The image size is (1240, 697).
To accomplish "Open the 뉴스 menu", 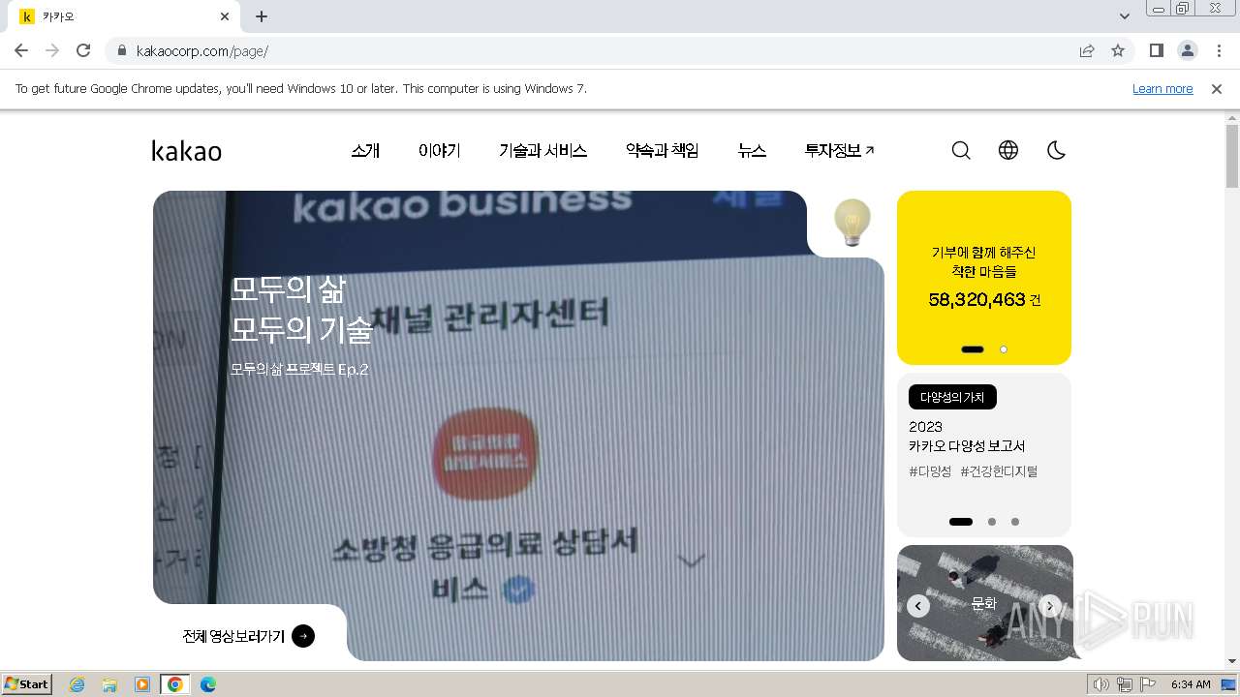I will (x=752, y=150).
